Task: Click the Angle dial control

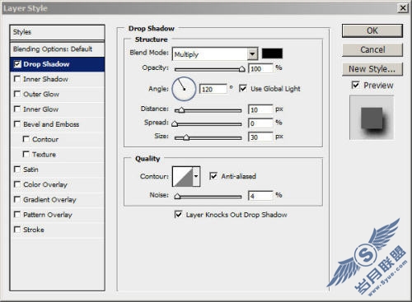Action: [x=184, y=89]
